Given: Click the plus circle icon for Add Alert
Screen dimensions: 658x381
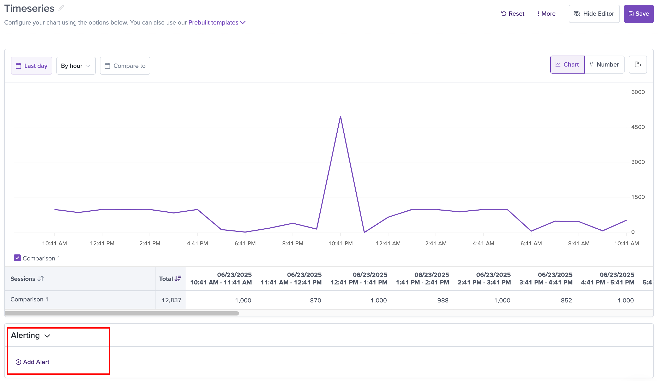Looking at the screenshot, I should pyautogui.click(x=18, y=362).
